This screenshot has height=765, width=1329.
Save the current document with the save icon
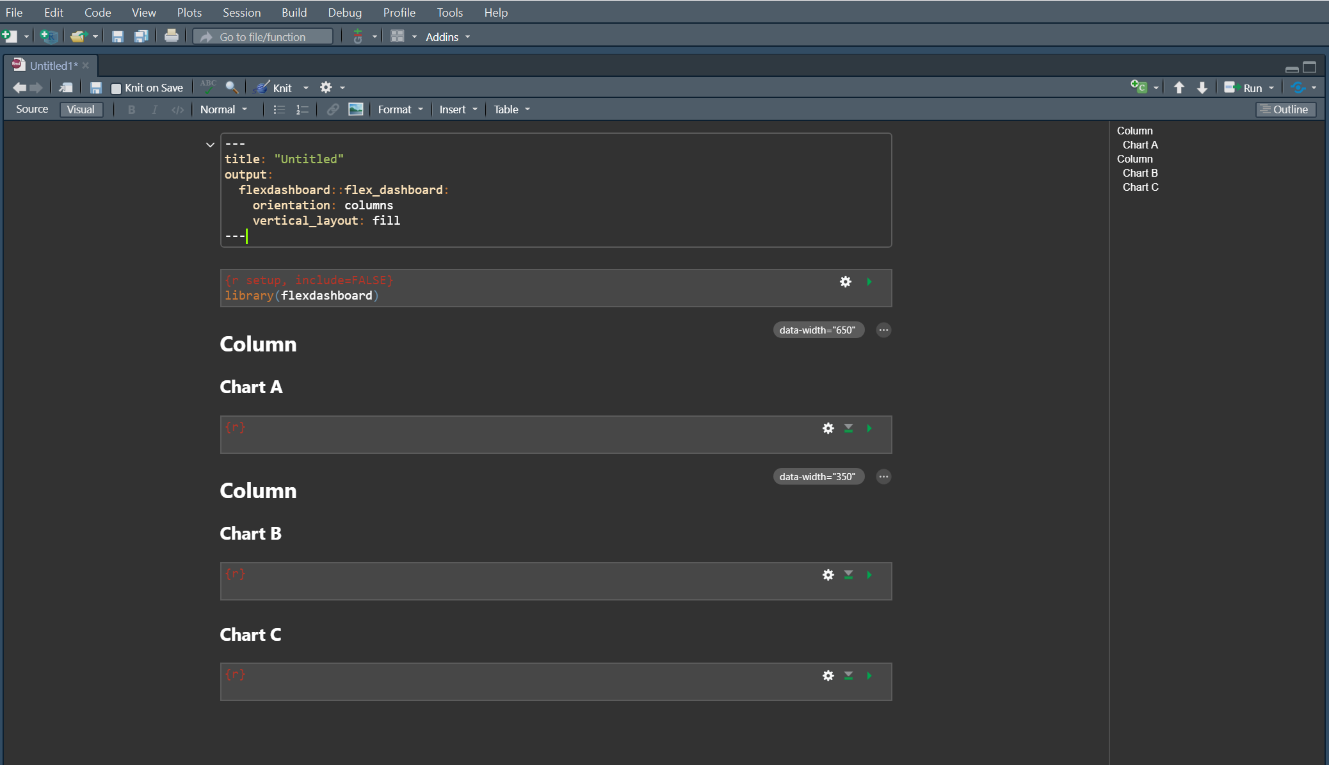(x=117, y=36)
